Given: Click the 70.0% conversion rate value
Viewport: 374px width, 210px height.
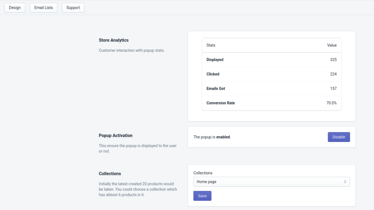Looking at the screenshot, I should (x=331, y=103).
